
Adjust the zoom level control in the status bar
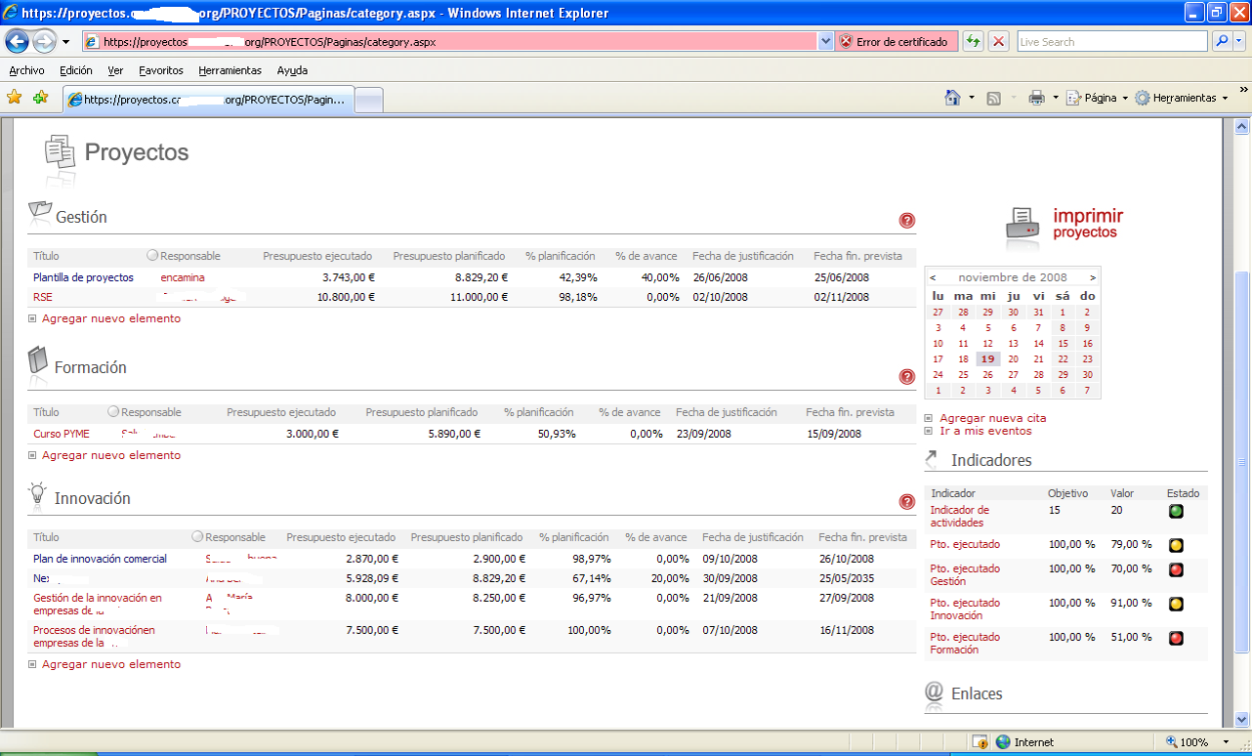pyautogui.click(x=1190, y=741)
